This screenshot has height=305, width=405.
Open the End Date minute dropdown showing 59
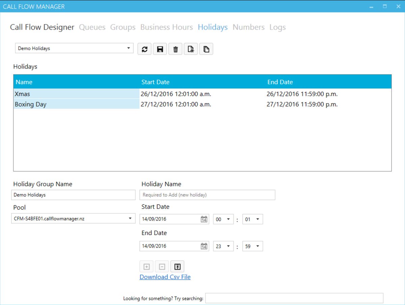[x=253, y=246]
